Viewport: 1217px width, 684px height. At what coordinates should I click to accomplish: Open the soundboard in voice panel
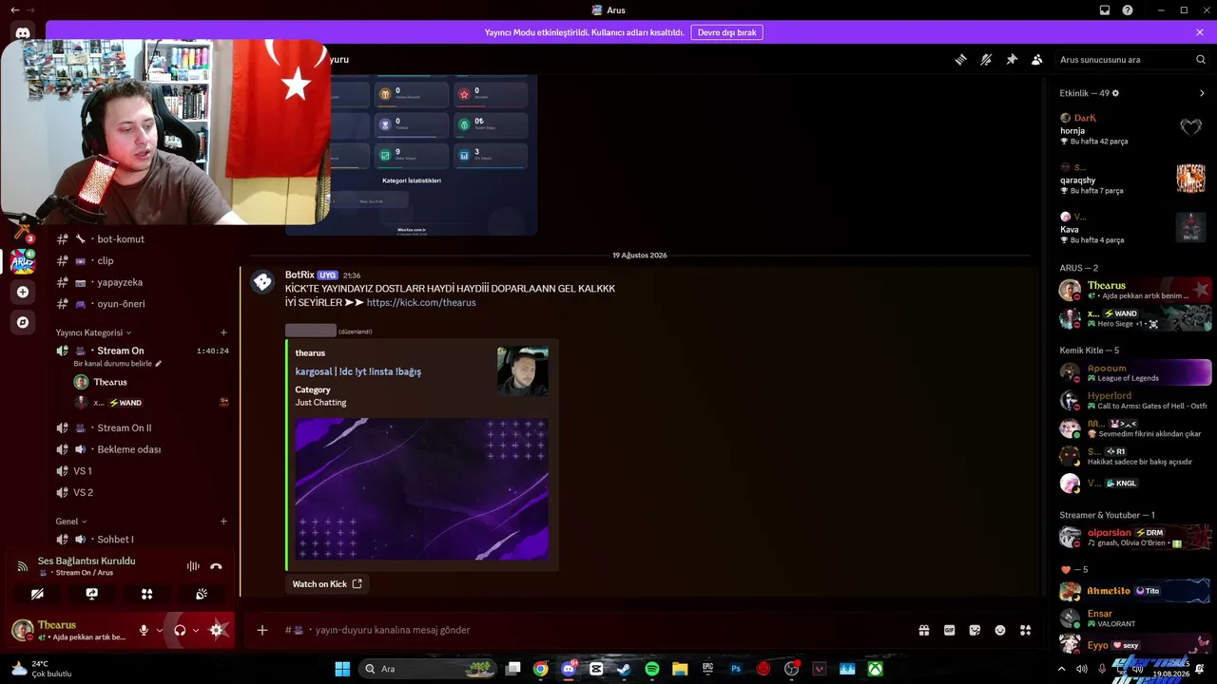click(x=202, y=594)
